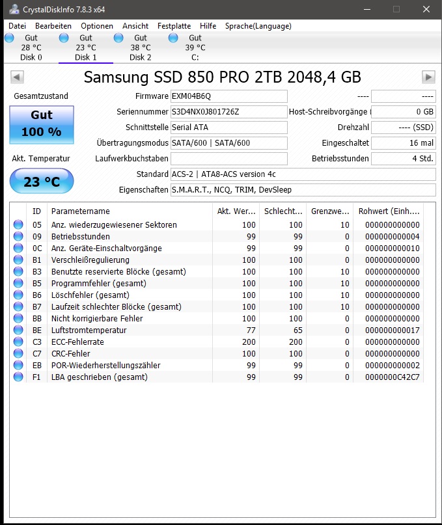This screenshot has width=442, height=525.
Task: Click the Übertragungsmodus field SATA/600
Action: tap(229, 143)
